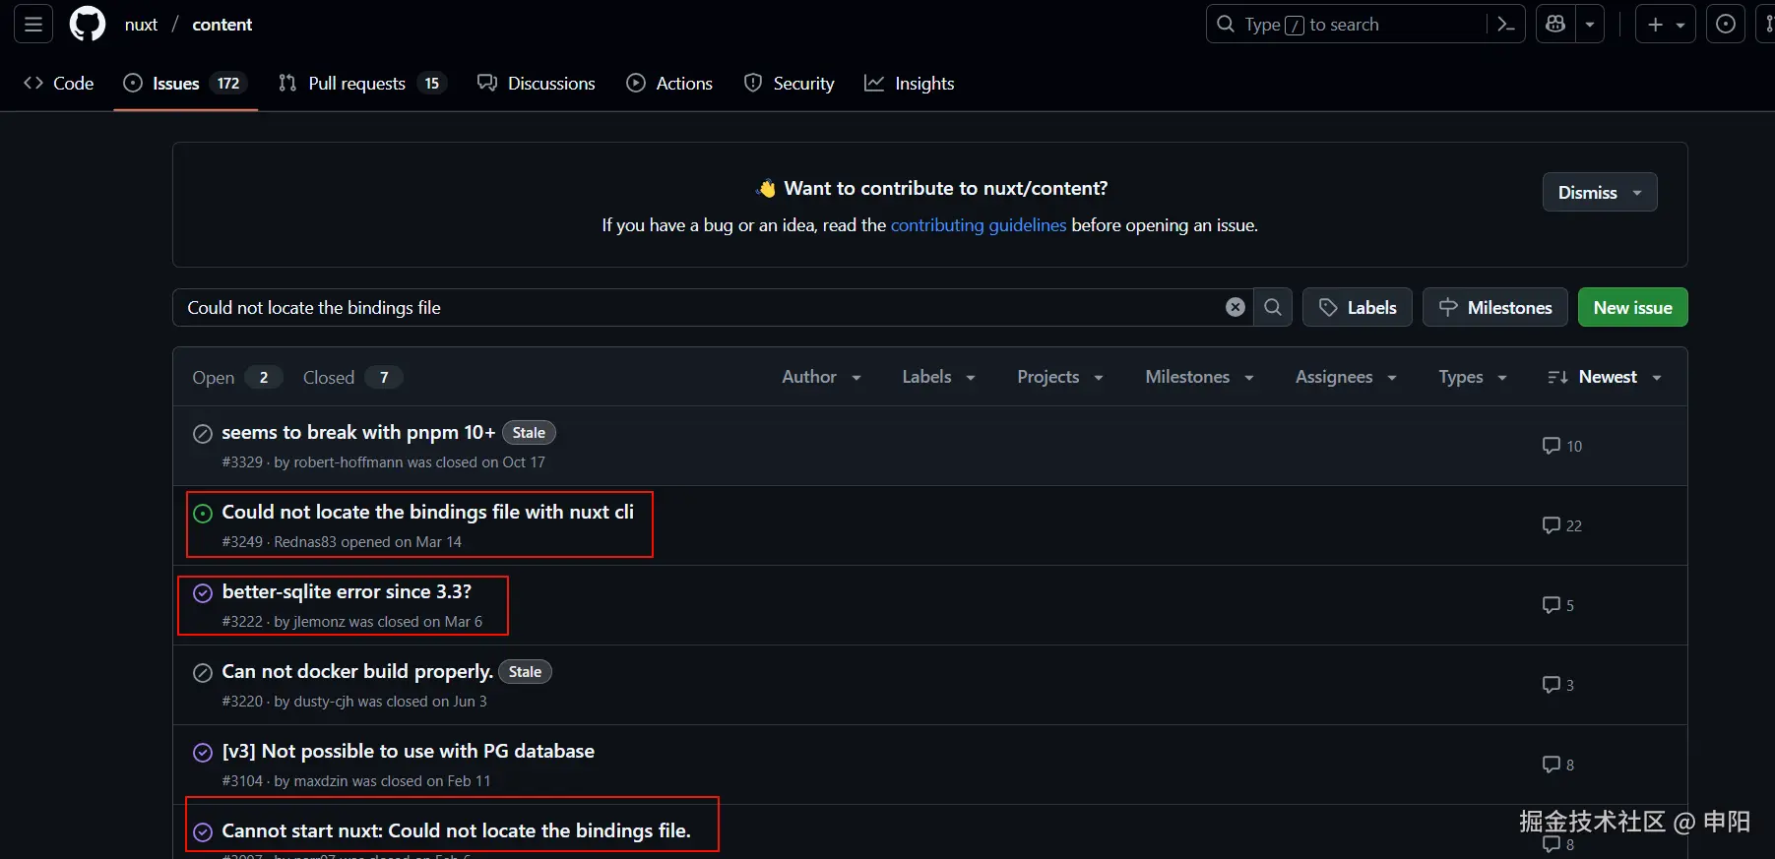Submit search with magnifier button
This screenshot has width=1775, height=859.
(1272, 308)
